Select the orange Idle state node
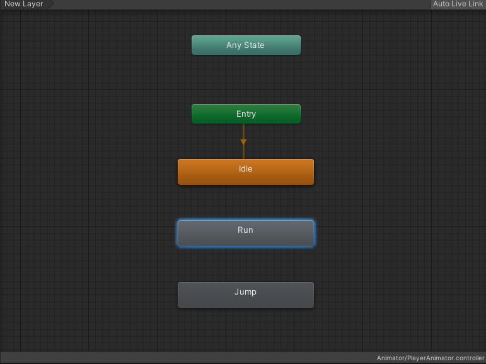This screenshot has width=486, height=364. 246,172
